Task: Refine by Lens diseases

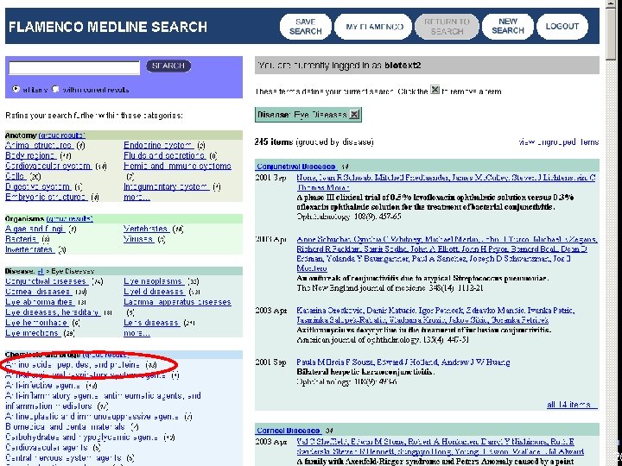Action: point(152,322)
